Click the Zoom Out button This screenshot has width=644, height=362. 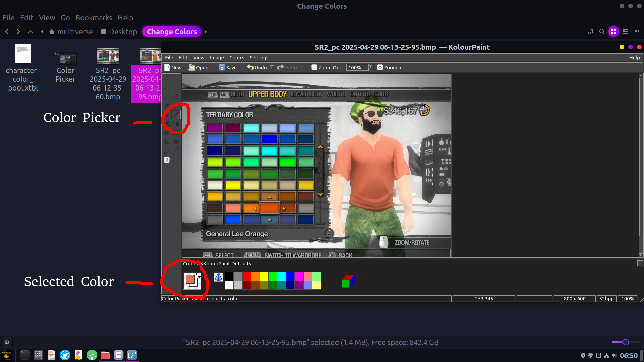click(326, 67)
